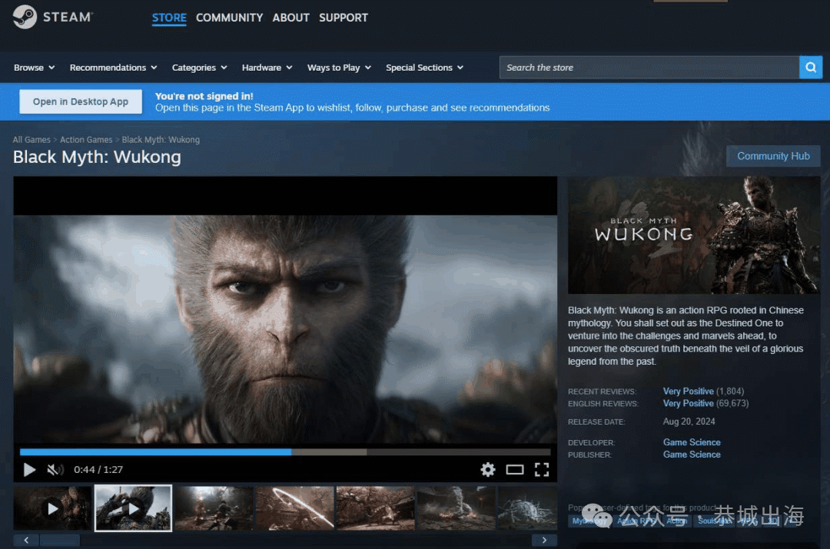Open the Categories dropdown

200,68
